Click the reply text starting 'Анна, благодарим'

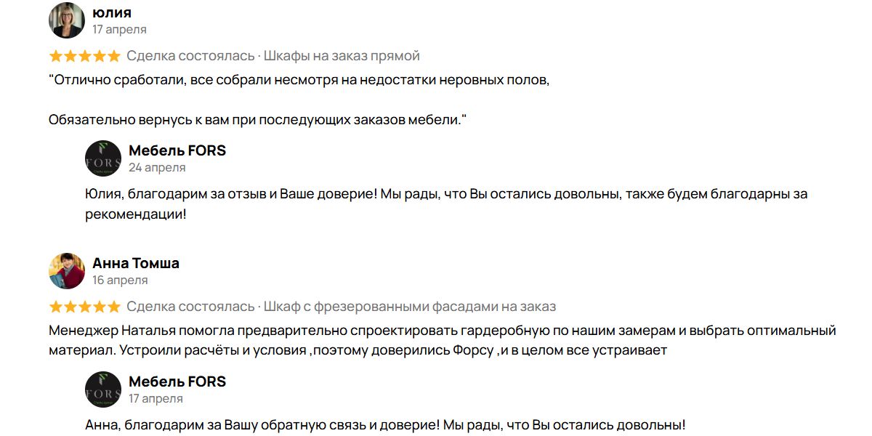click(385, 425)
